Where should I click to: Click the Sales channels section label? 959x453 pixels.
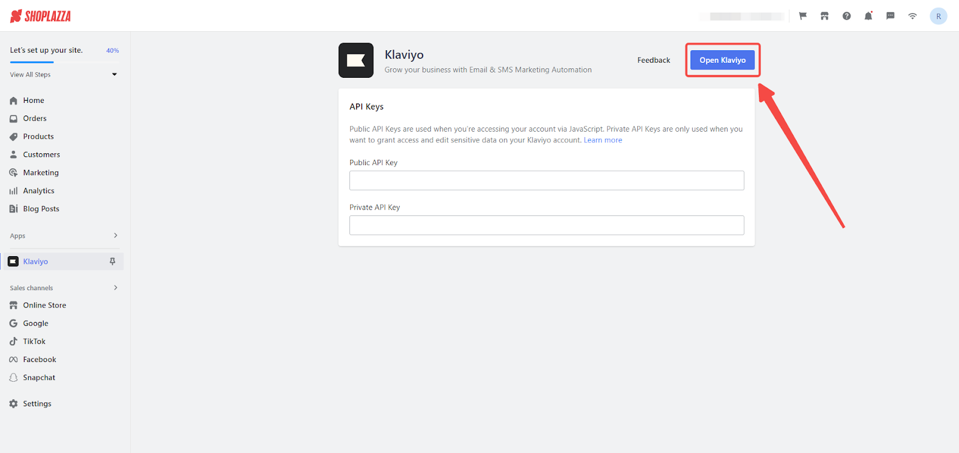(x=31, y=288)
